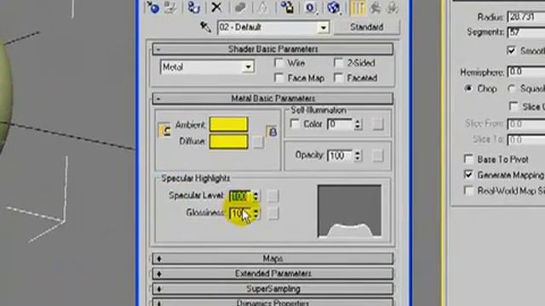Click the Go to Parent icon

pyautogui.click(x=375, y=8)
